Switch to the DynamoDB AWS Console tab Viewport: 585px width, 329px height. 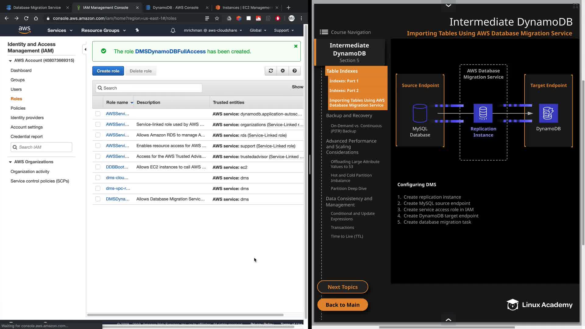pyautogui.click(x=175, y=8)
